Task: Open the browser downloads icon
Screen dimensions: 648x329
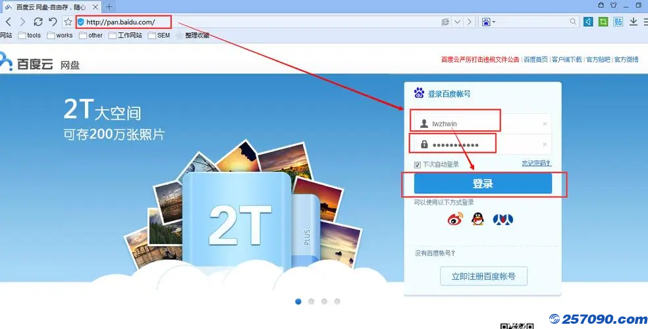Action: point(634,22)
